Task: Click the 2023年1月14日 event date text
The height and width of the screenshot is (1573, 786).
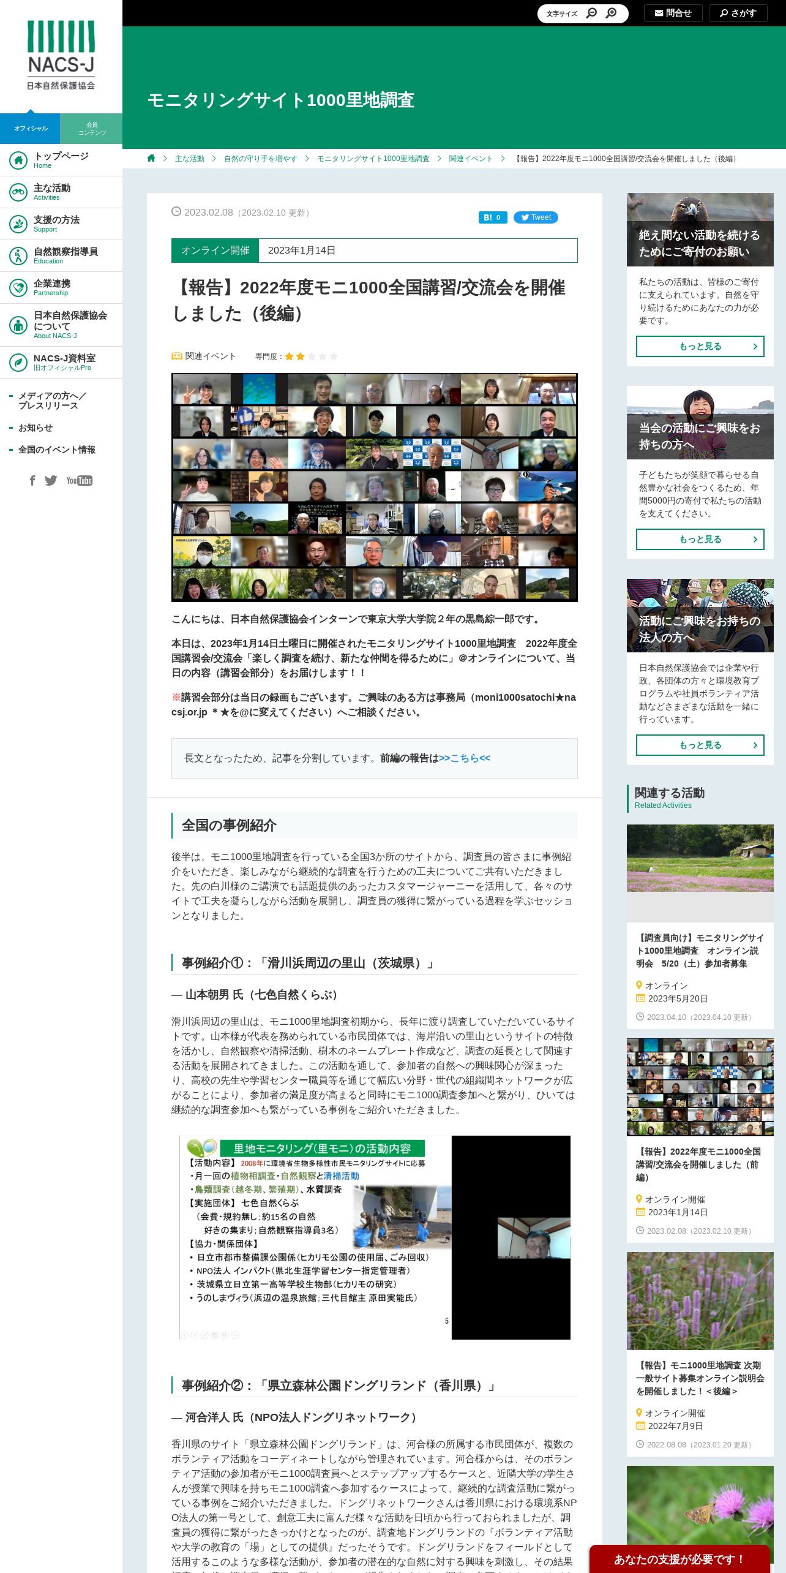Action: coord(302,251)
